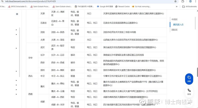
Task: Select the 山西省太原市小店区 address text
Action: click(x=130, y=40)
